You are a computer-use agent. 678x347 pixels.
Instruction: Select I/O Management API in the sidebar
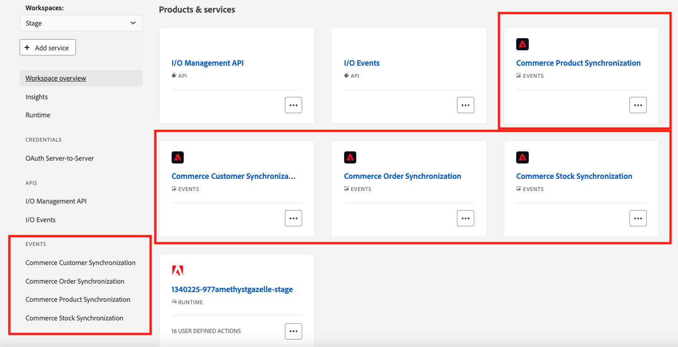(x=56, y=201)
